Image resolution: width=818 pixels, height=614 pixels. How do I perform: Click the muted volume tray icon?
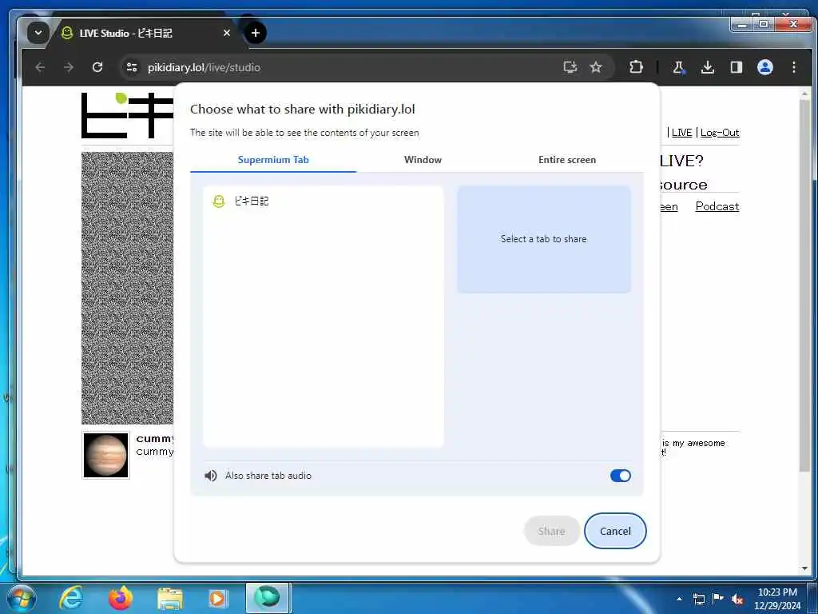737,599
